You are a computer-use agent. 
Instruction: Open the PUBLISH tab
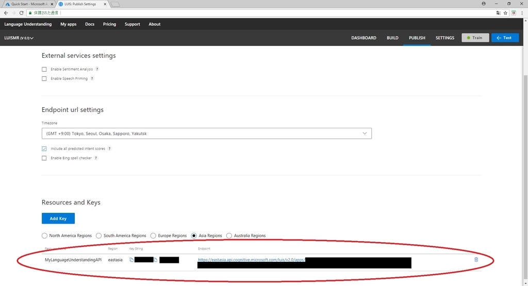tap(417, 38)
